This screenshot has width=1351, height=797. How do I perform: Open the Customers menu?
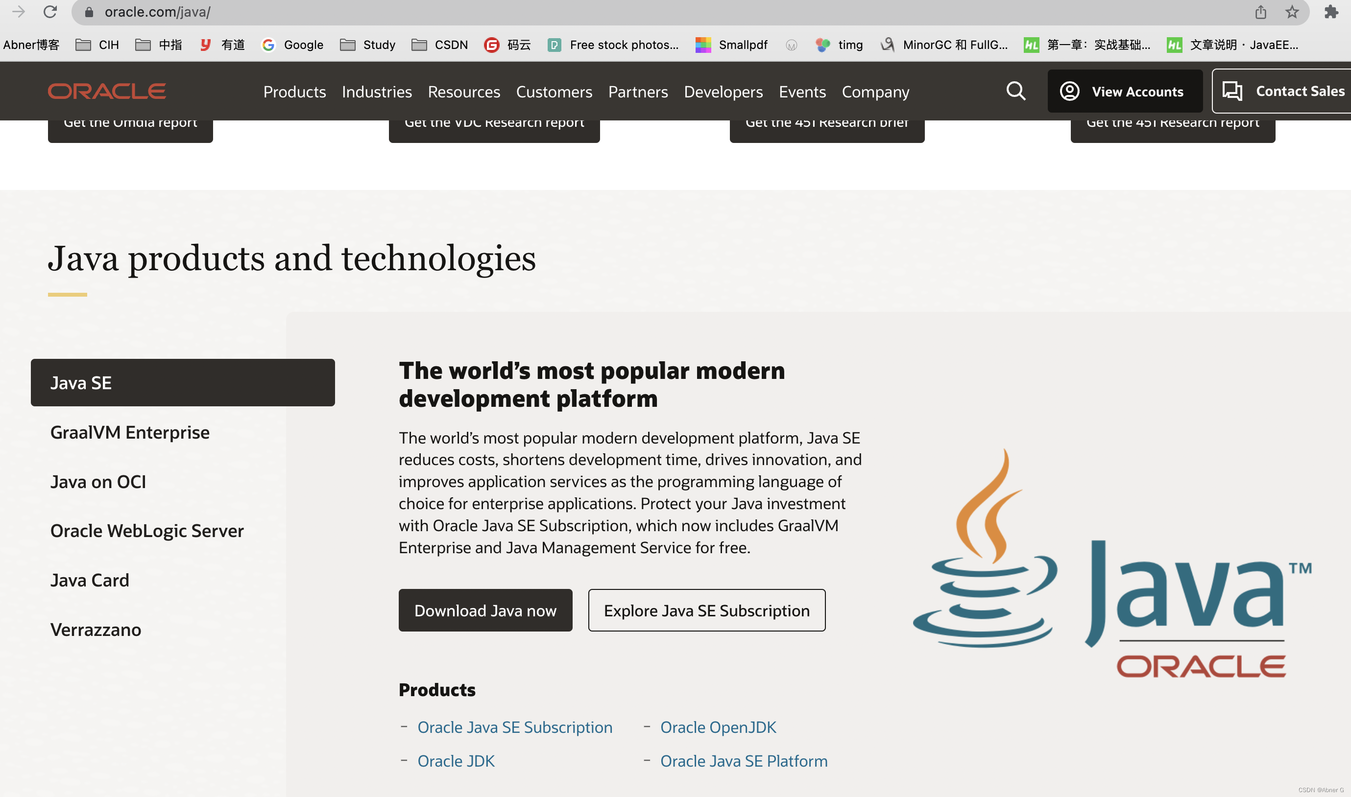554,91
